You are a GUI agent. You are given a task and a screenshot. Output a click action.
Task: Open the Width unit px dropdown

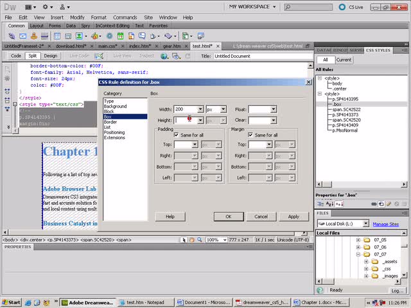point(223,109)
